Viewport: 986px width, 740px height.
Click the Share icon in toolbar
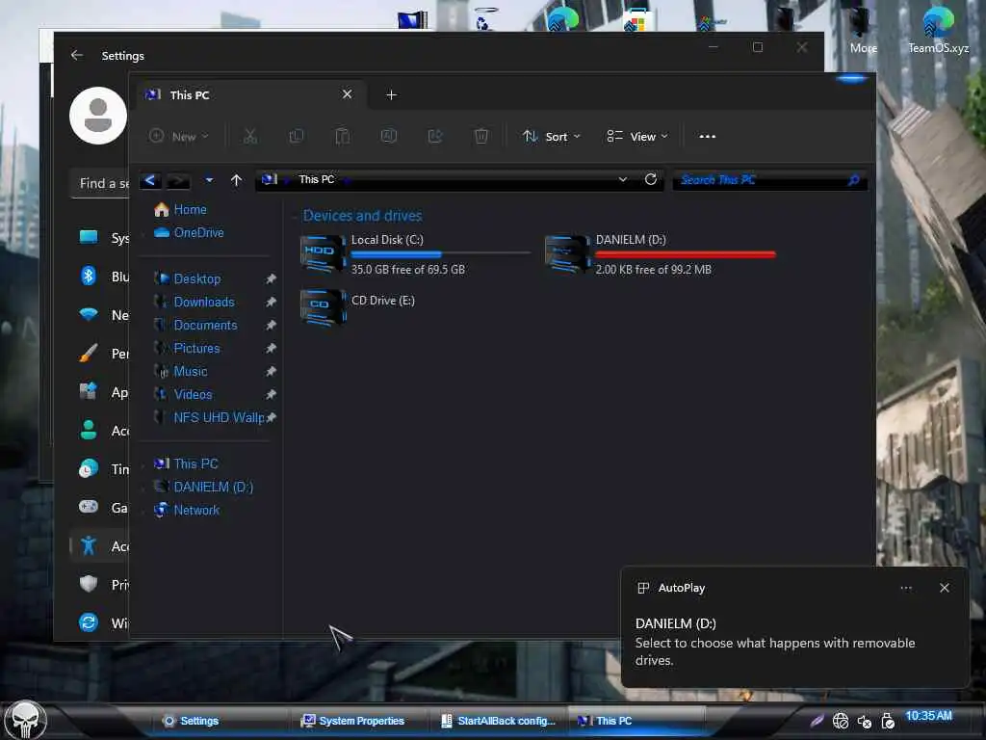click(435, 136)
